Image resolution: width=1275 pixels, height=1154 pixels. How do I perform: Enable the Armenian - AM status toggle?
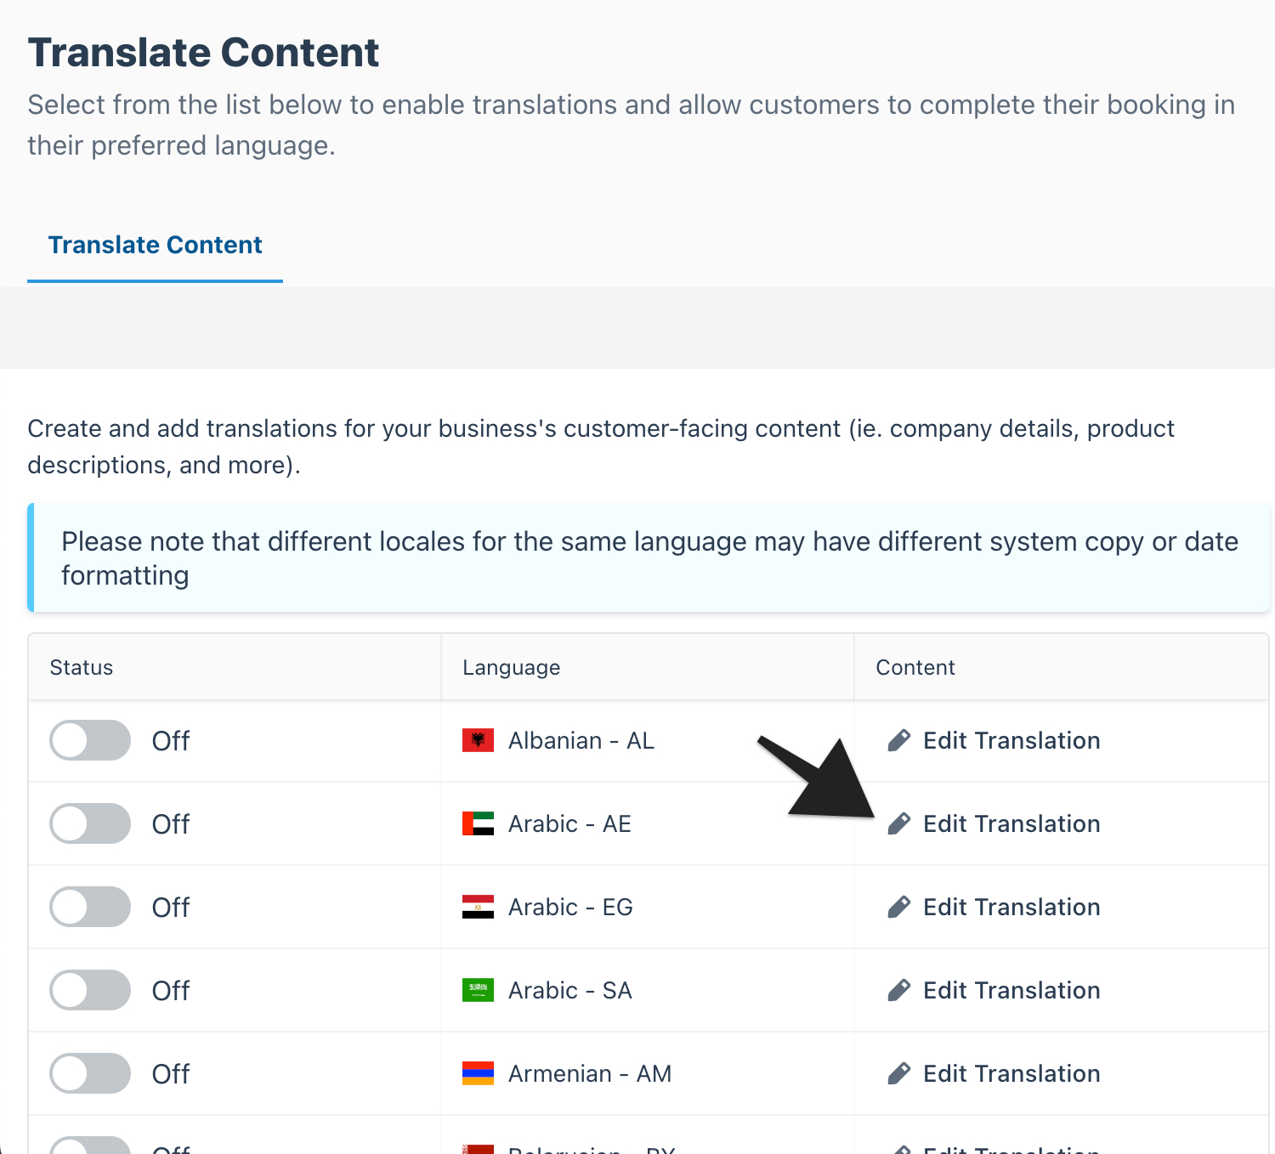point(90,1073)
